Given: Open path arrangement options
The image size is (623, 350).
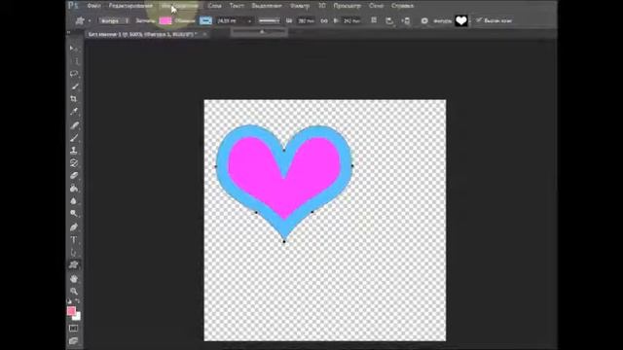Looking at the screenshot, I should pos(406,20).
